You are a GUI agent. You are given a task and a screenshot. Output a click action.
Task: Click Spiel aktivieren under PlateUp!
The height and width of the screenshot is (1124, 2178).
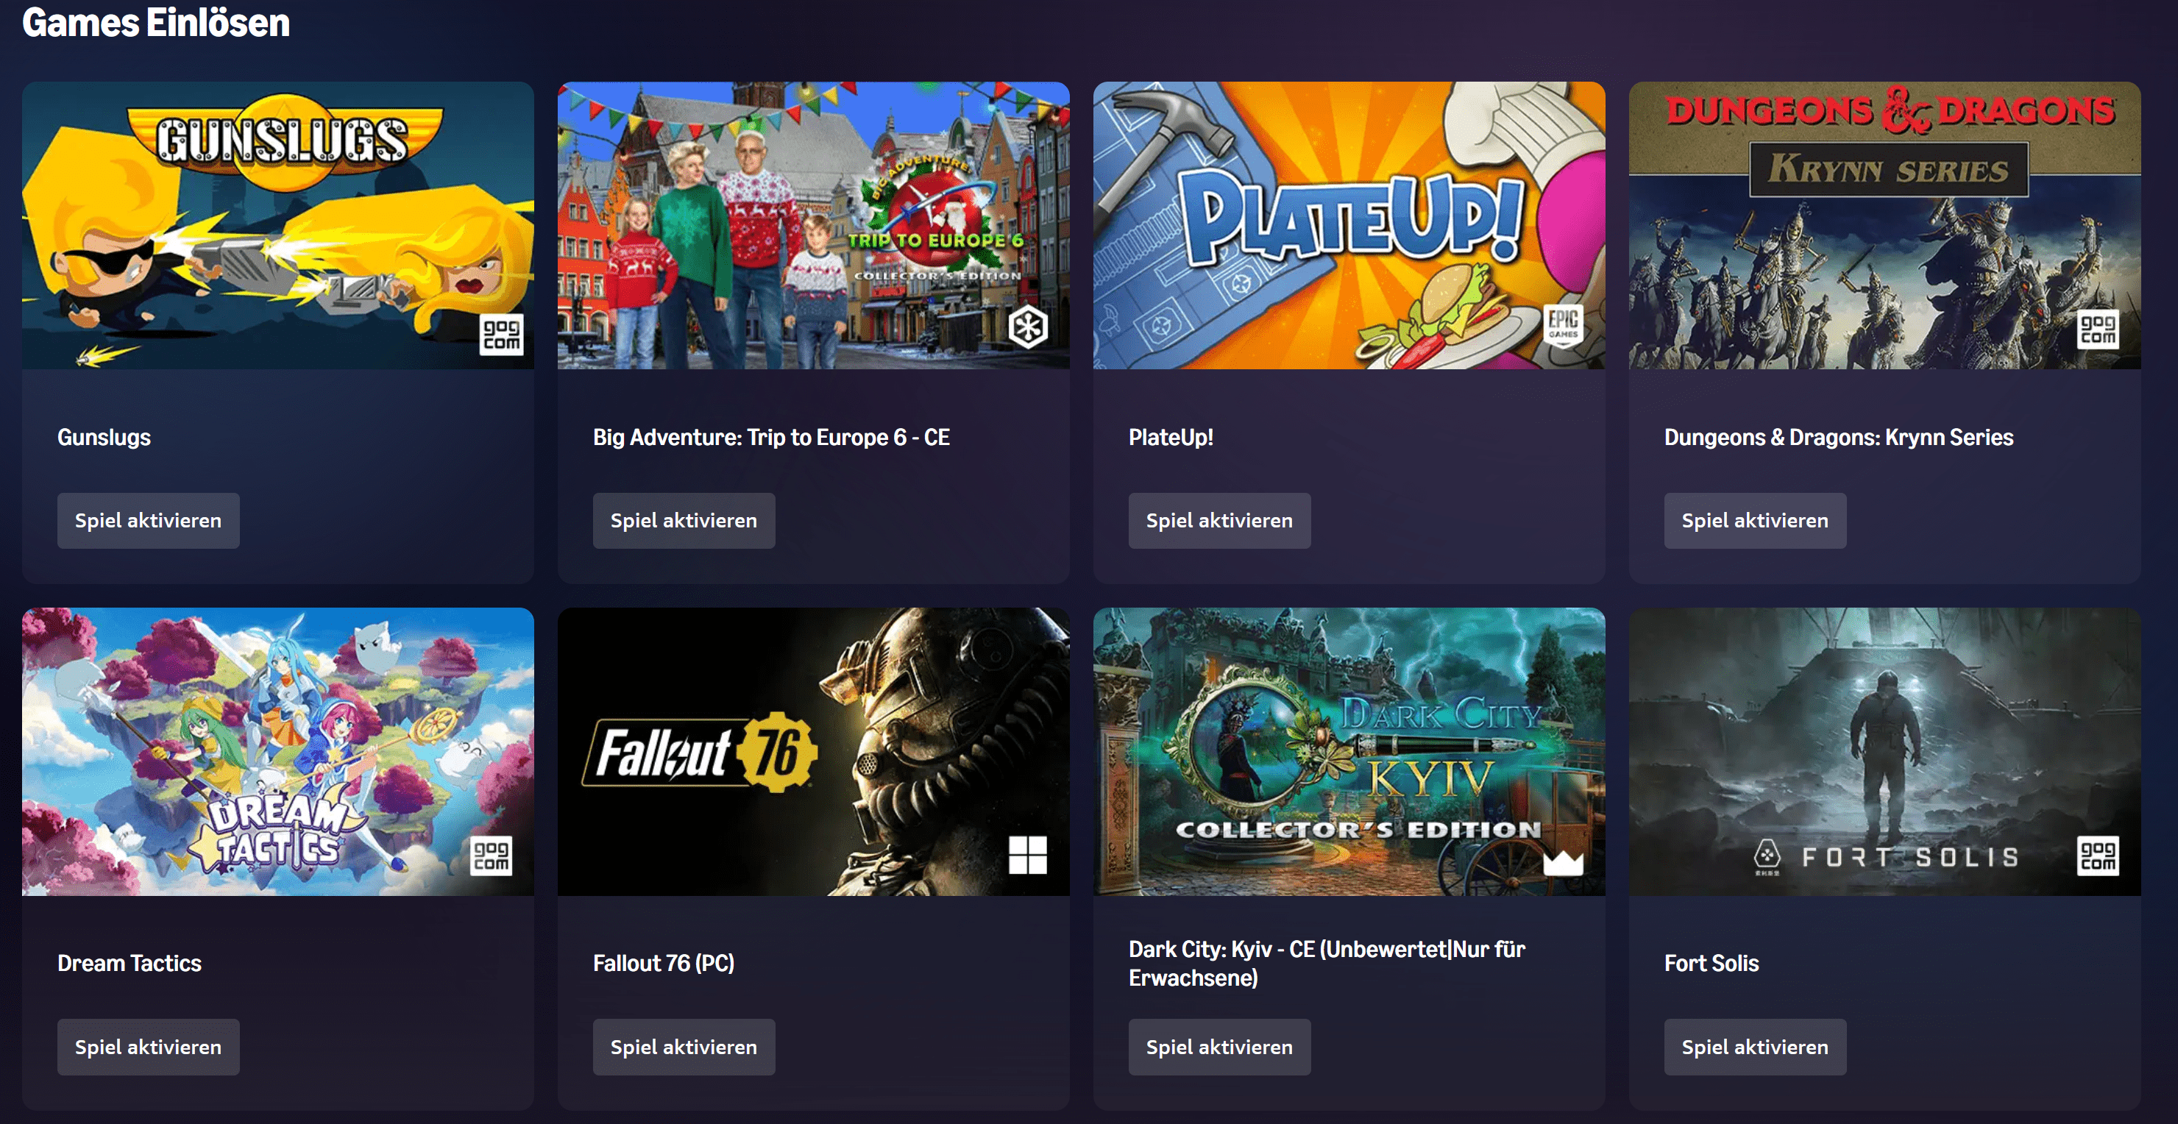[x=1219, y=521]
